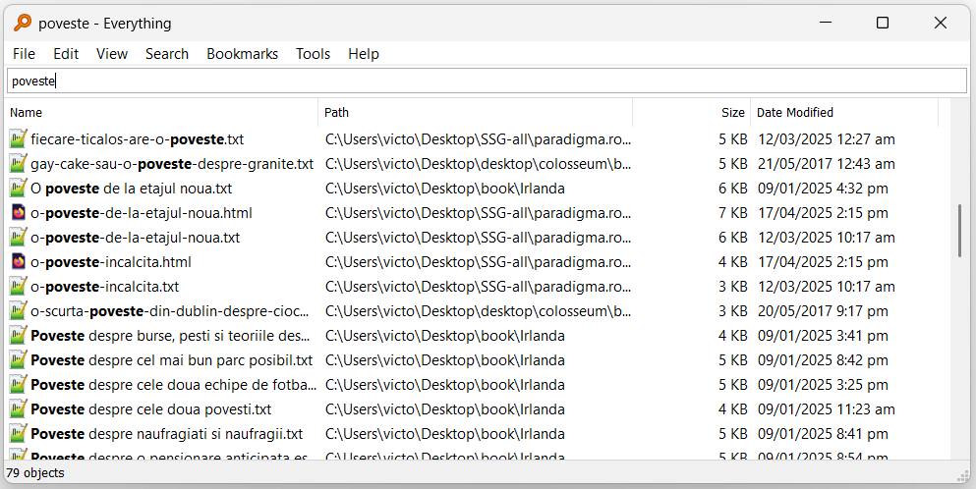Image resolution: width=976 pixels, height=489 pixels.
Task: Click date 09/01/2025 3:25 pm
Action: pyautogui.click(x=823, y=385)
